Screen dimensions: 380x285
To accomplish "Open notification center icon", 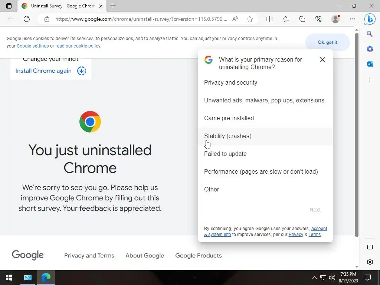I will [368, 278].
